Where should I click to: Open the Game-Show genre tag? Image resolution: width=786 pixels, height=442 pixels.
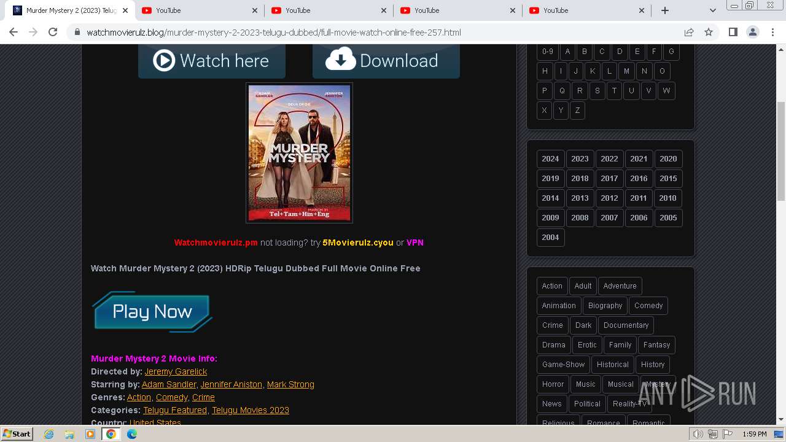point(563,365)
